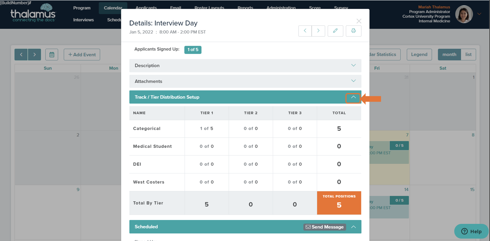Screen dimensions: 490x241
Task: Click the 'Categorical' row name
Action: pos(147,129)
